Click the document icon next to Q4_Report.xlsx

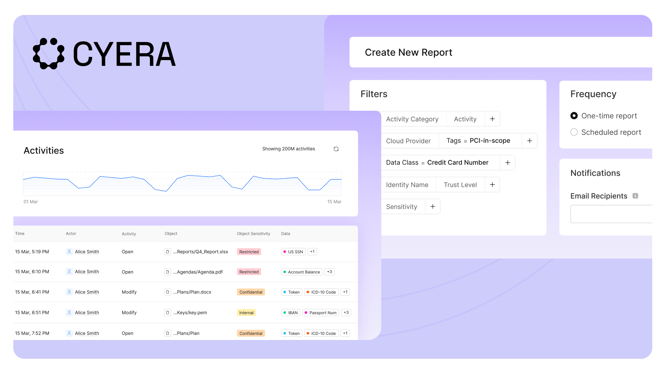point(168,252)
